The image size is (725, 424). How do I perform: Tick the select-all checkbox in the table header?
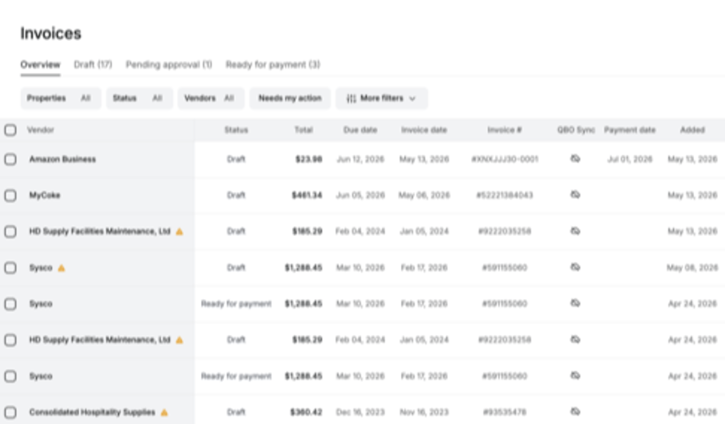point(10,130)
